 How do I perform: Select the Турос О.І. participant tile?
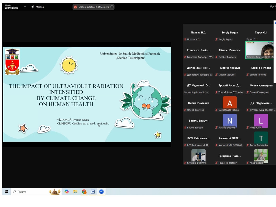pos(261,33)
